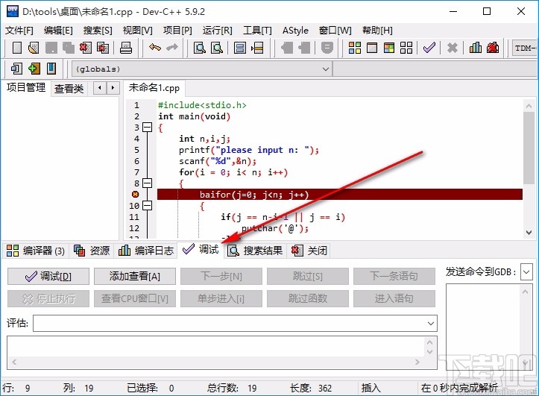Viewport: 539px width, 396px height.
Task: Click the Stop execution X toolbar icon
Action: coord(452,48)
